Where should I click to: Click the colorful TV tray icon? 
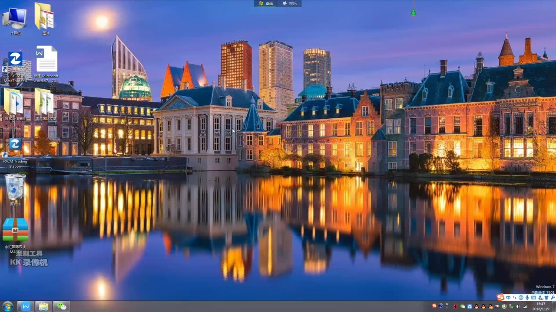pos(497,306)
